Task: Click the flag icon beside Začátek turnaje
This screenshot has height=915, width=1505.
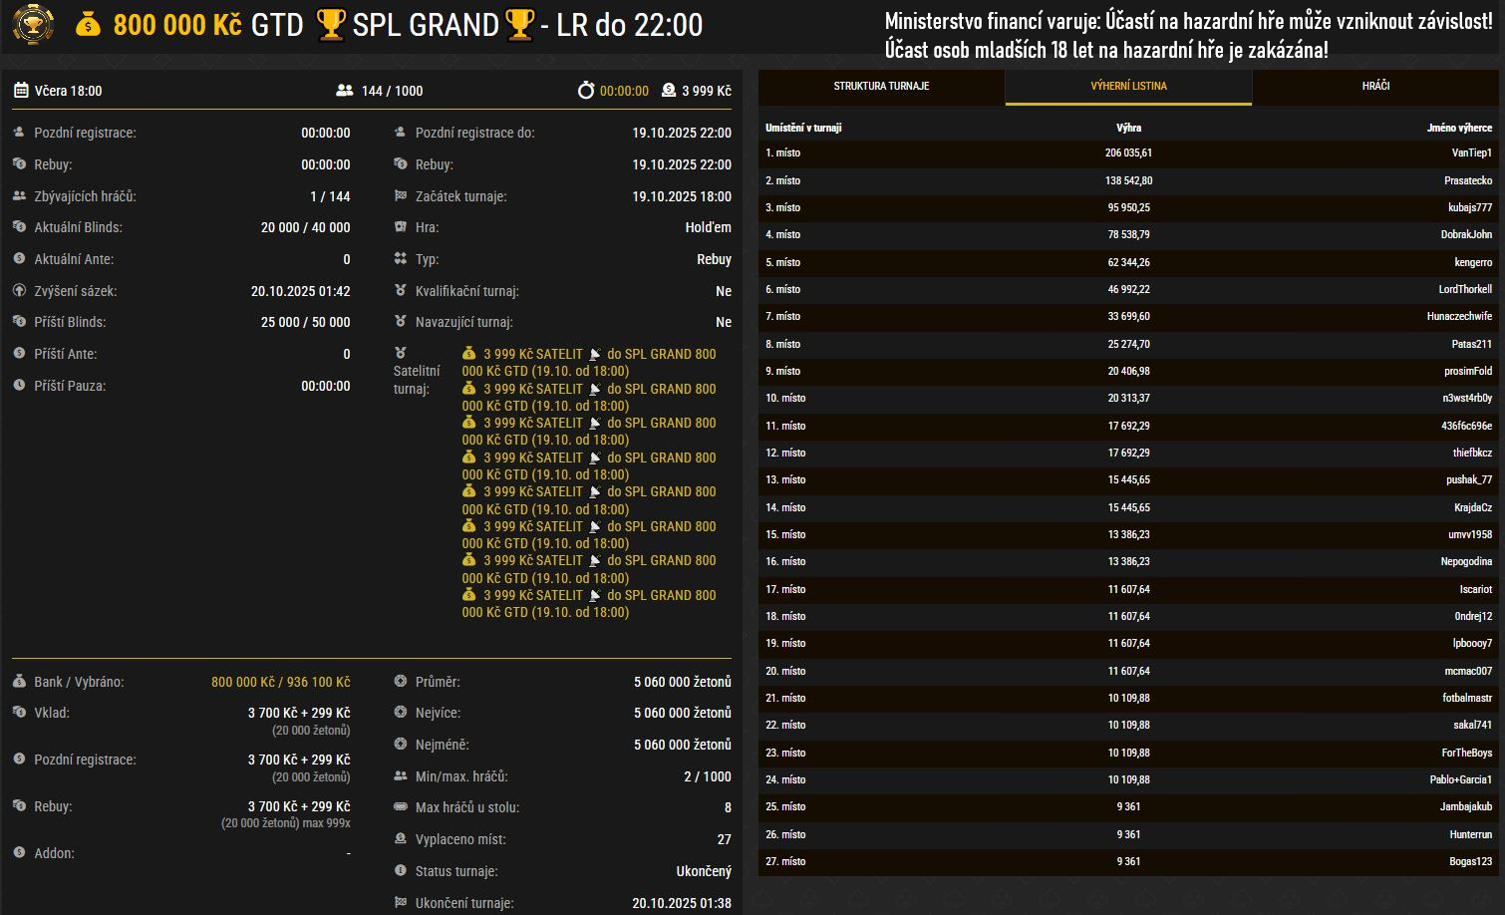Action: pyautogui.click(x=401, y=196)
